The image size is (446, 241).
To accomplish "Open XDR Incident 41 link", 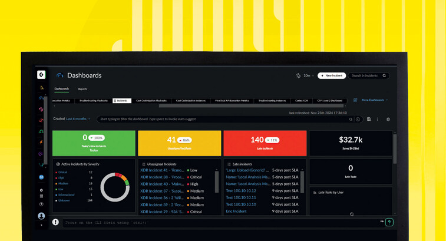I will (161, 170).
